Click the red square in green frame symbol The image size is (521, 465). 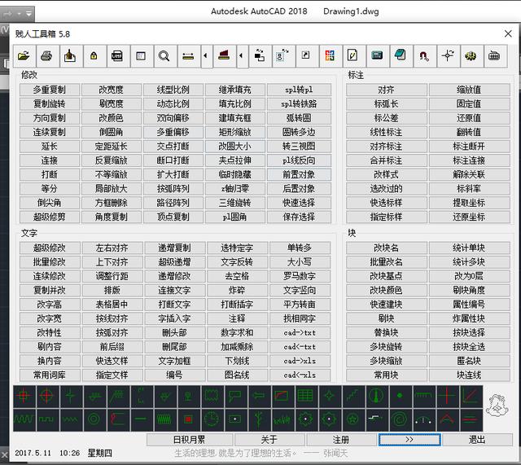[188, 419]
